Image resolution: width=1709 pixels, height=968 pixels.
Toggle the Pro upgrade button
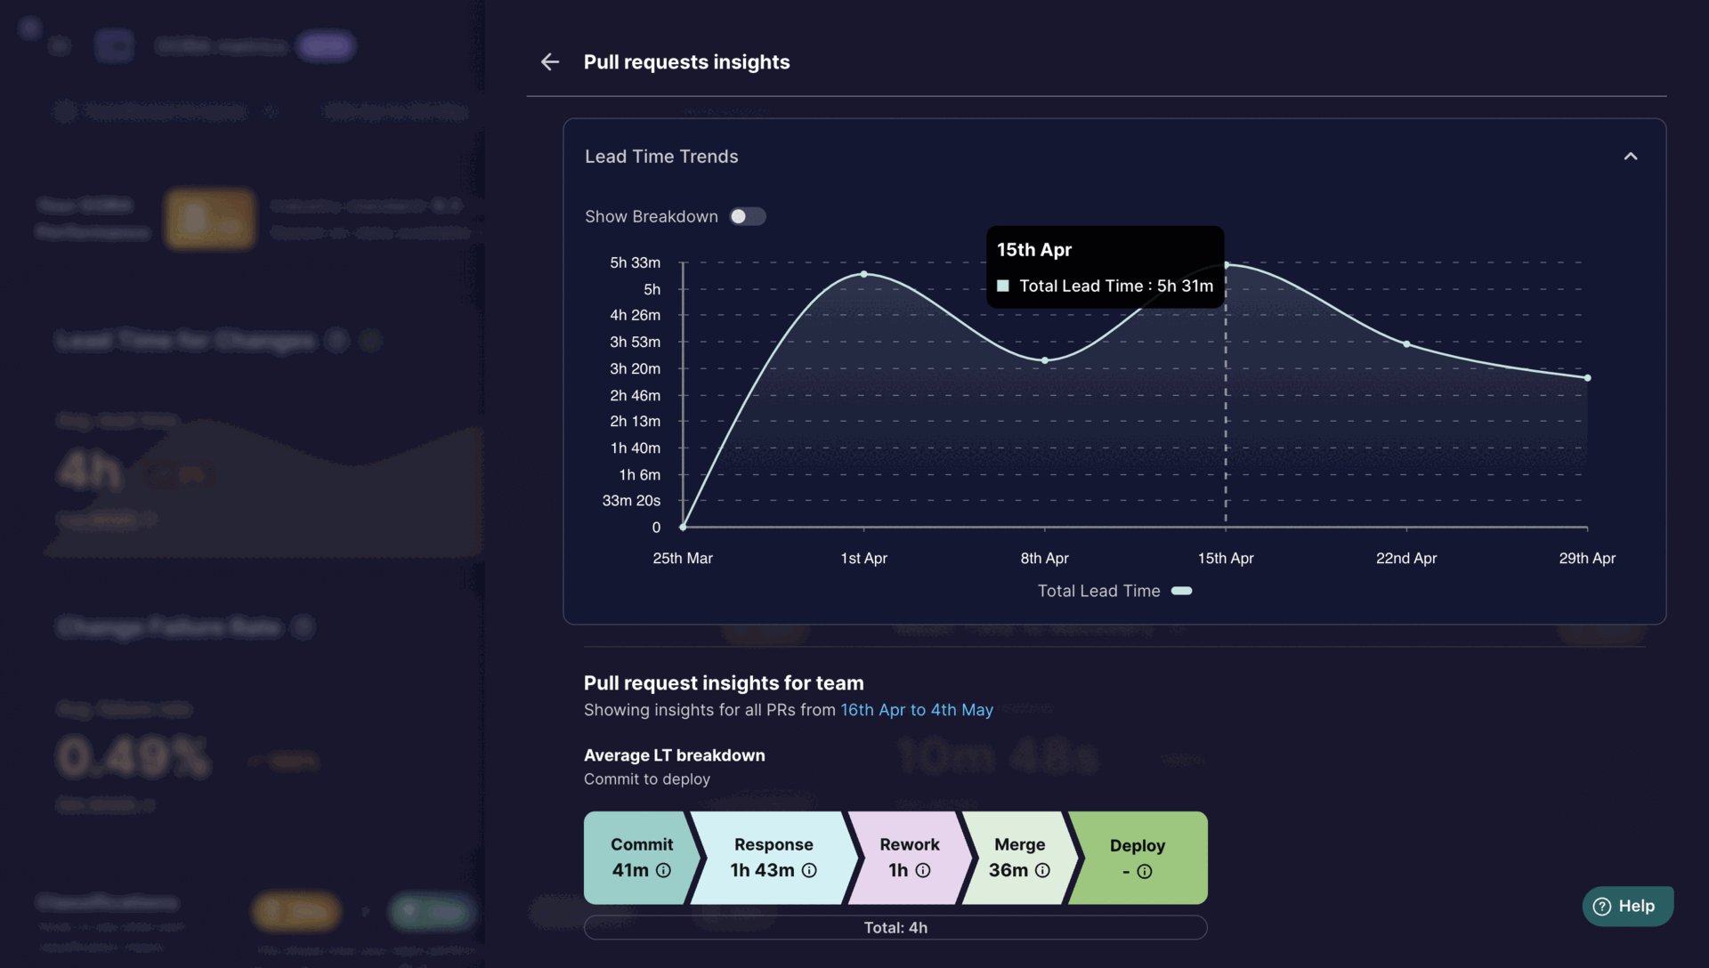click(327, 44)
